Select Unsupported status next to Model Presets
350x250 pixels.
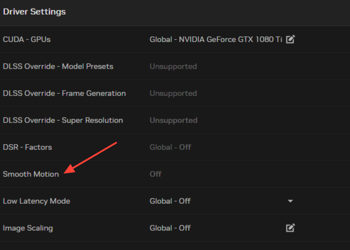[173, 66]
